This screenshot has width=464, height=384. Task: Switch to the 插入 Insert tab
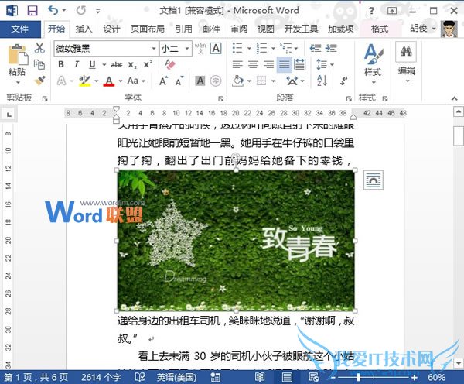click(84, 29)
